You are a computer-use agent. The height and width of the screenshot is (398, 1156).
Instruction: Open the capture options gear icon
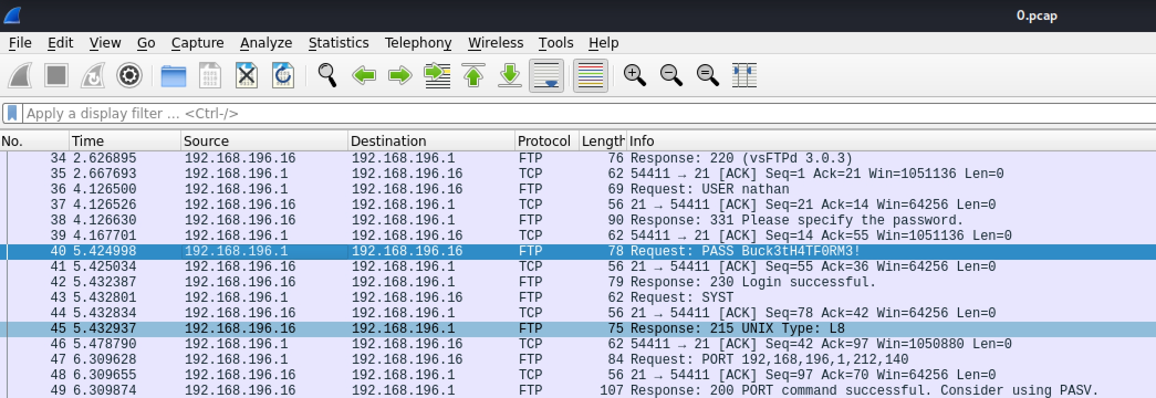tap(129, 75)
